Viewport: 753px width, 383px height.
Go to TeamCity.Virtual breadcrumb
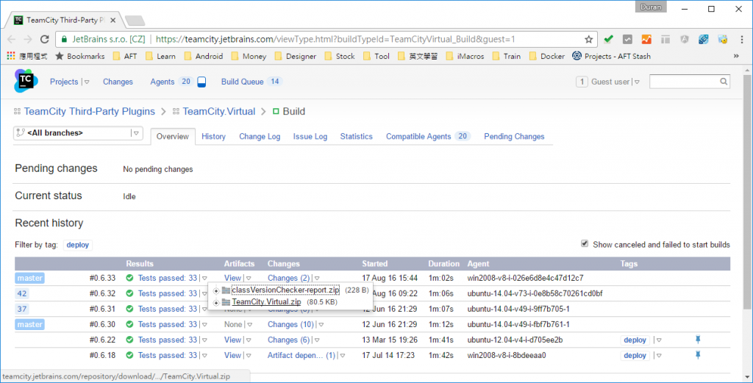(219, 111)
